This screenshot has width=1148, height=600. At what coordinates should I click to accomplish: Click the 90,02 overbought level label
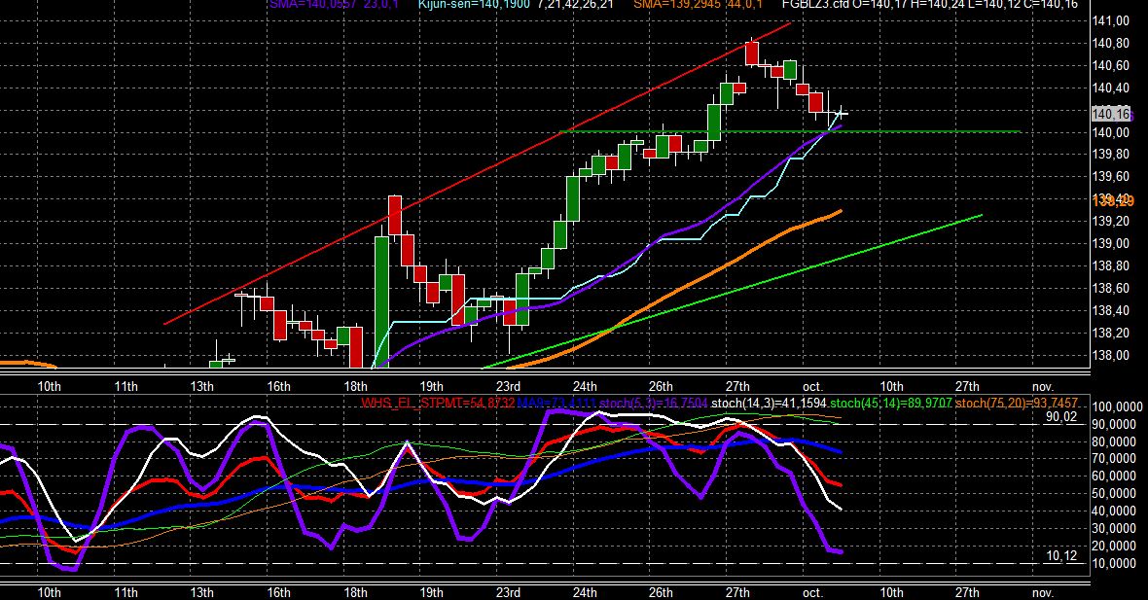[1061, 417]
